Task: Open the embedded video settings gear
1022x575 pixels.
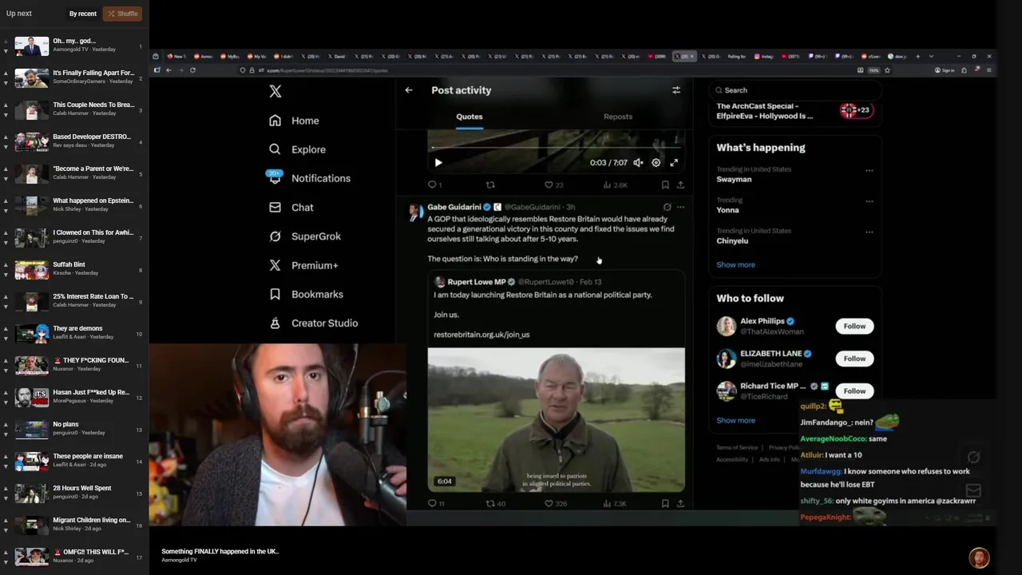Action: [656, 163]
